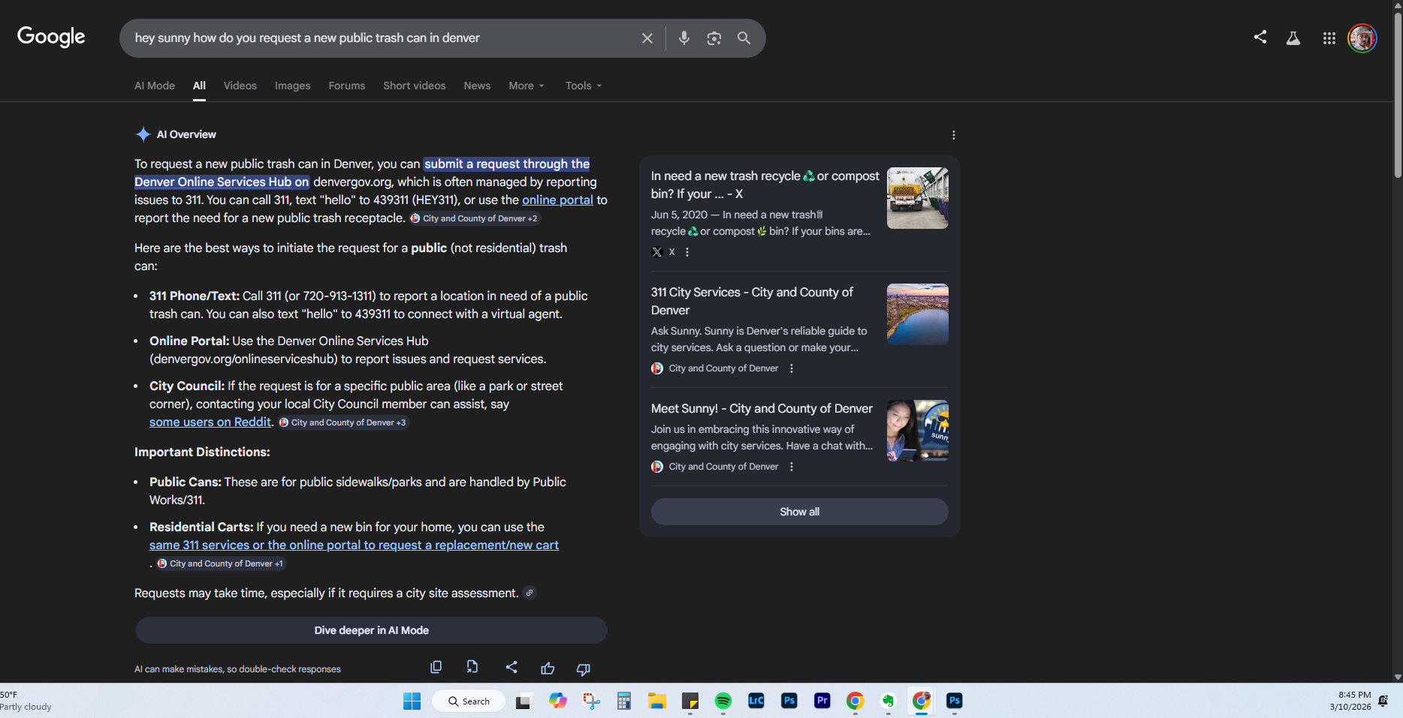Open the 'online portal' link
The width and height of the screenshot is (1403, 718).
point(557,200)
